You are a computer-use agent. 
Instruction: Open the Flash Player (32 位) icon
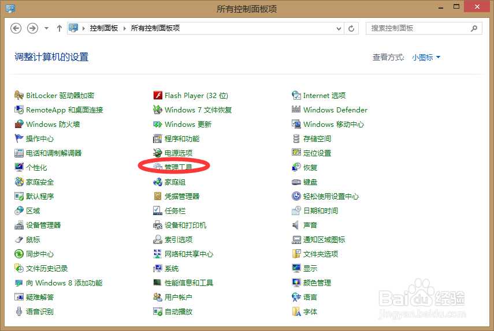pyautogui.click(x=158, y=95)
